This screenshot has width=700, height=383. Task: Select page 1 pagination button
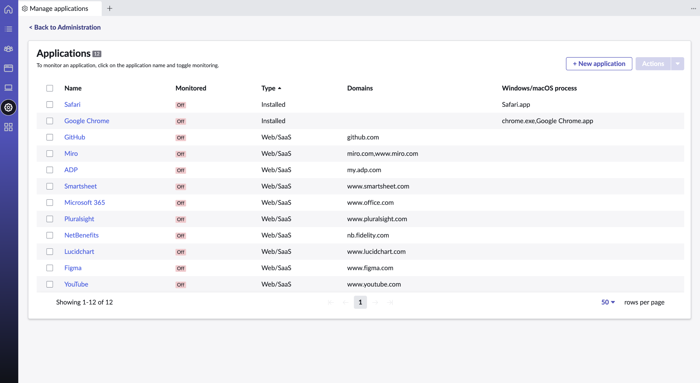[360, 302]
